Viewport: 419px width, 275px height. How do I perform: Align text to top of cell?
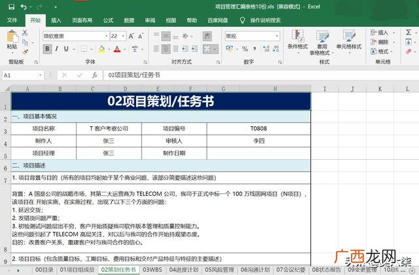click(156, 36)
